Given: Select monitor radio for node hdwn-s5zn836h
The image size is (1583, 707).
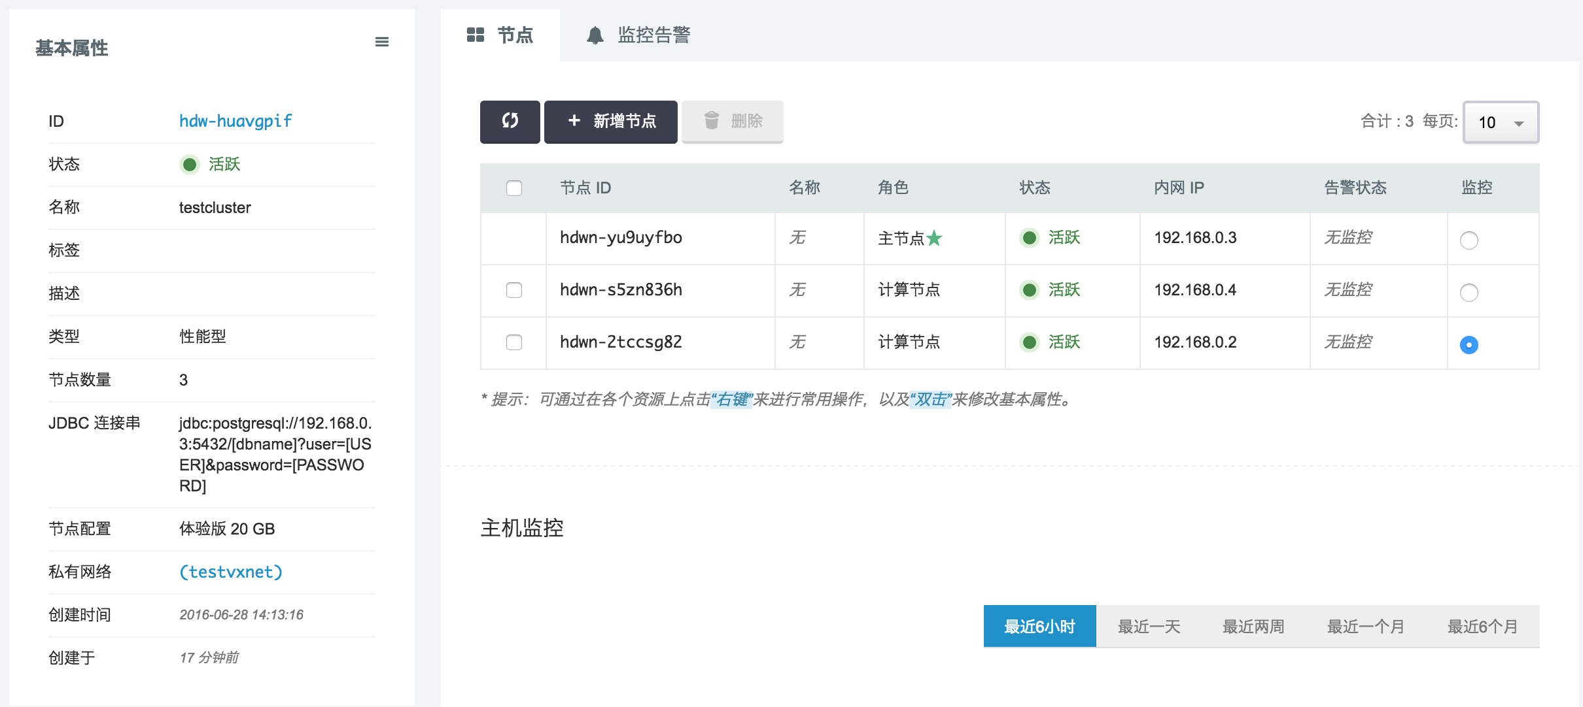Looking at the screenshot, I should tap(1469, 293).
